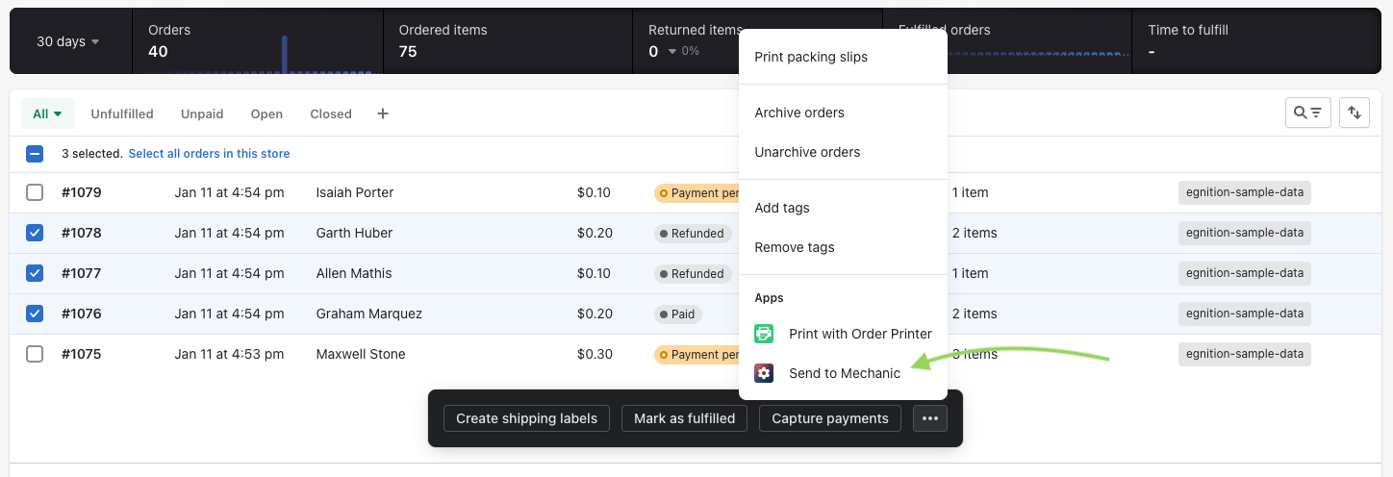The width and height of the screenshot is (1393, 477).
Task: Toggle the select-all orders header checkbox
Action: (35, 154)
